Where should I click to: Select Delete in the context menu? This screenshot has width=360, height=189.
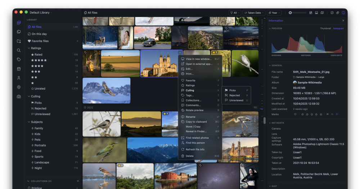click(x=200, y=156)
